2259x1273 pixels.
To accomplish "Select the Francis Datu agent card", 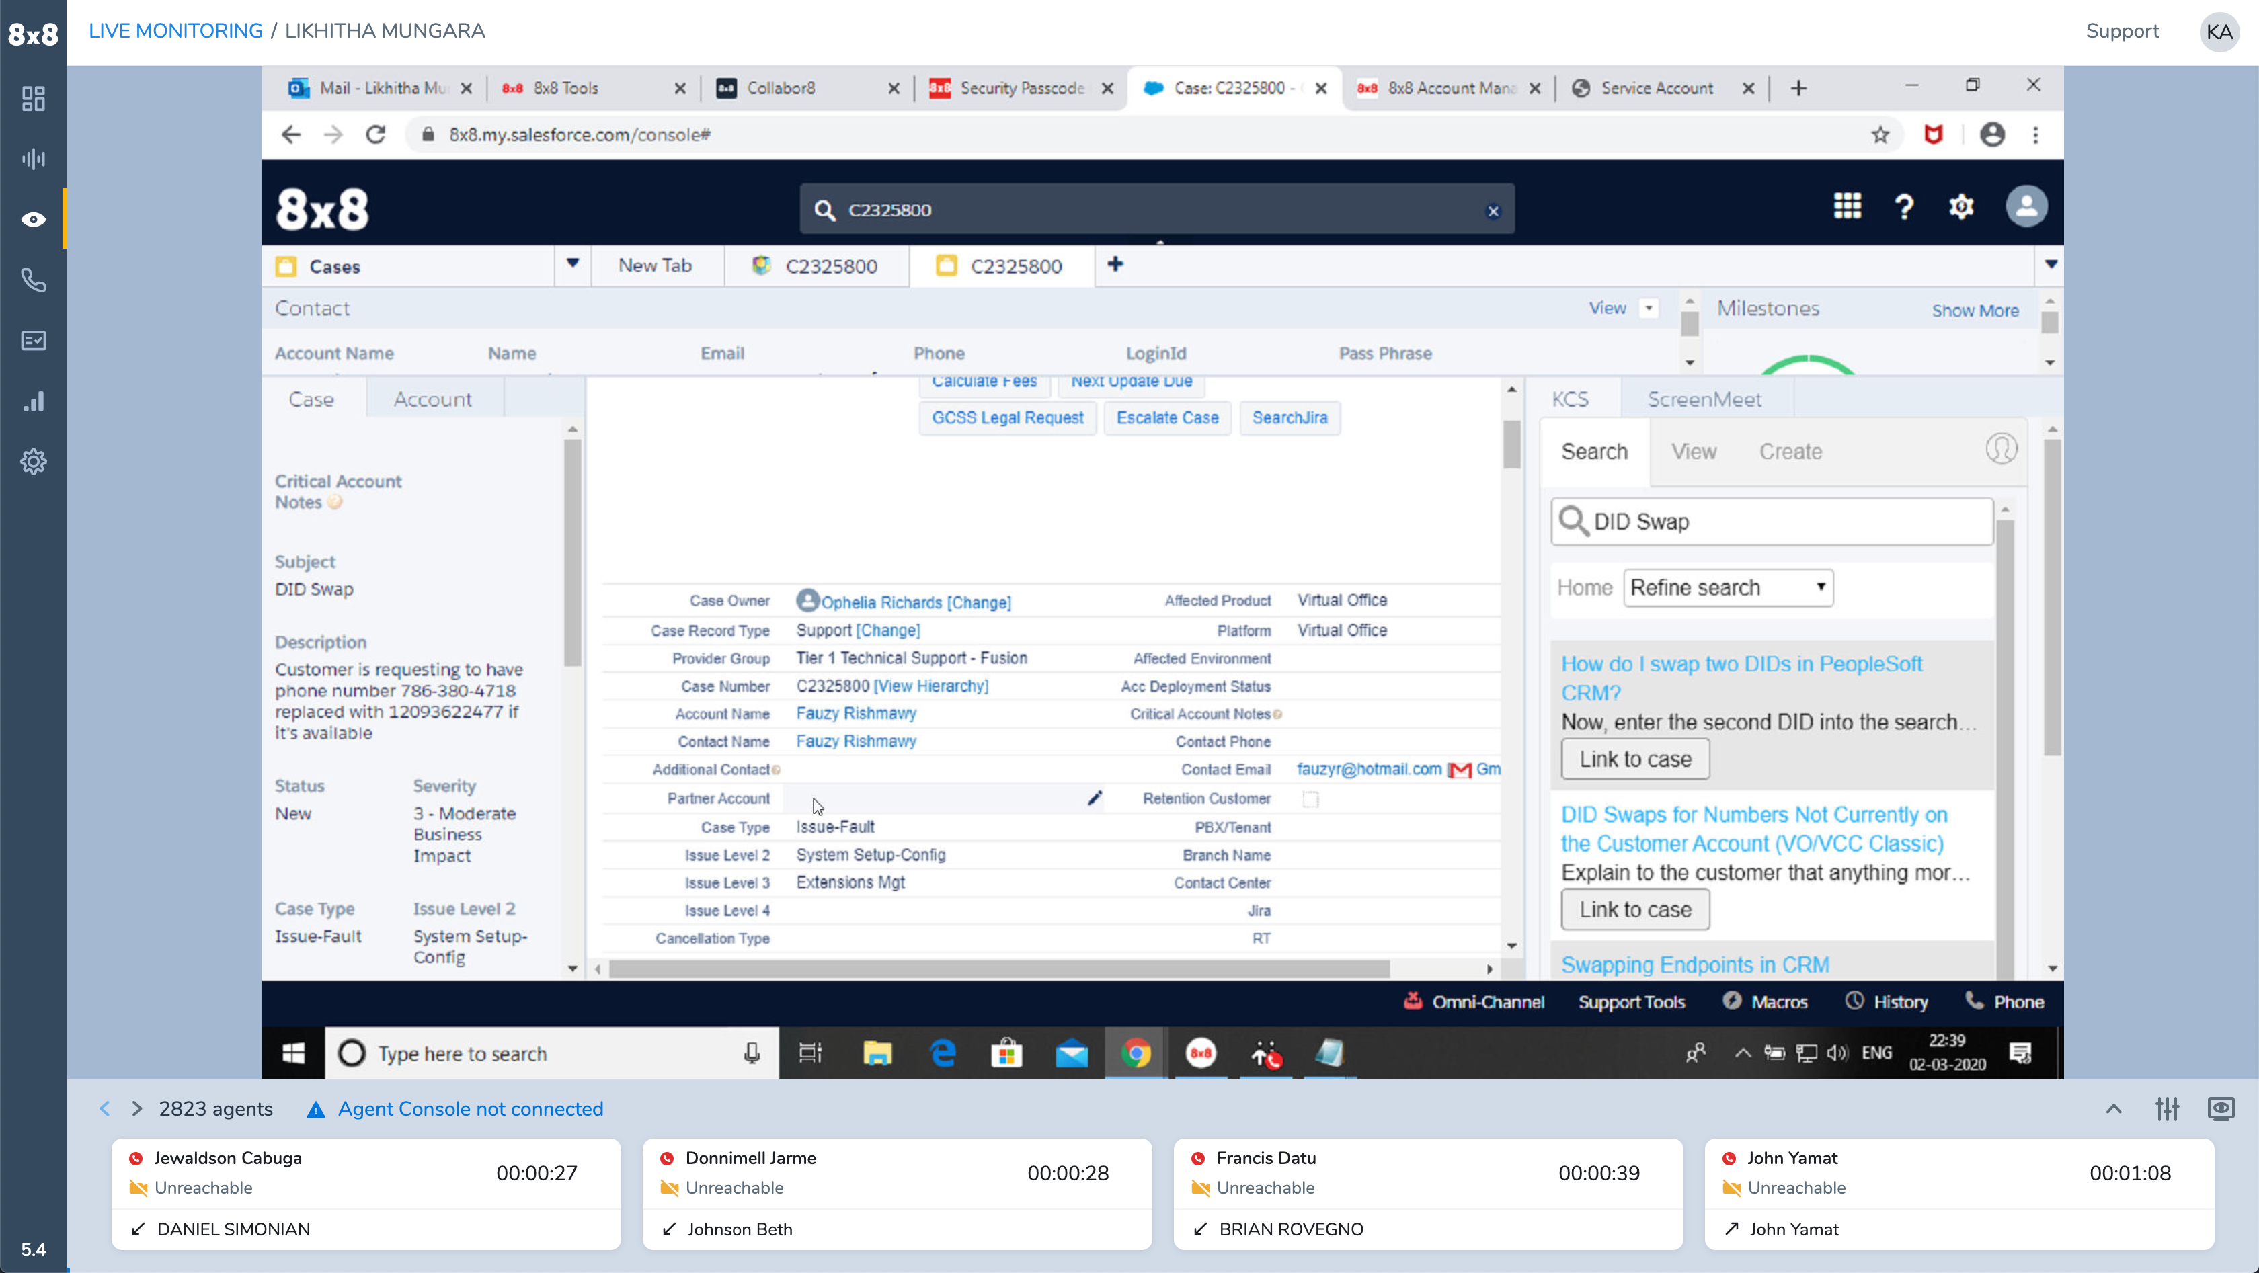I will pyautogui.click(x=1427, y=1194).
